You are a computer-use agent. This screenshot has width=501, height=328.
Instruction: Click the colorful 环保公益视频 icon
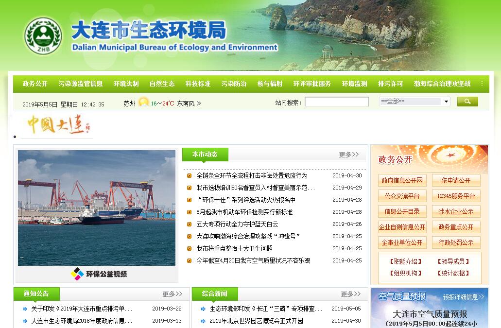click(x=77, y=274)
